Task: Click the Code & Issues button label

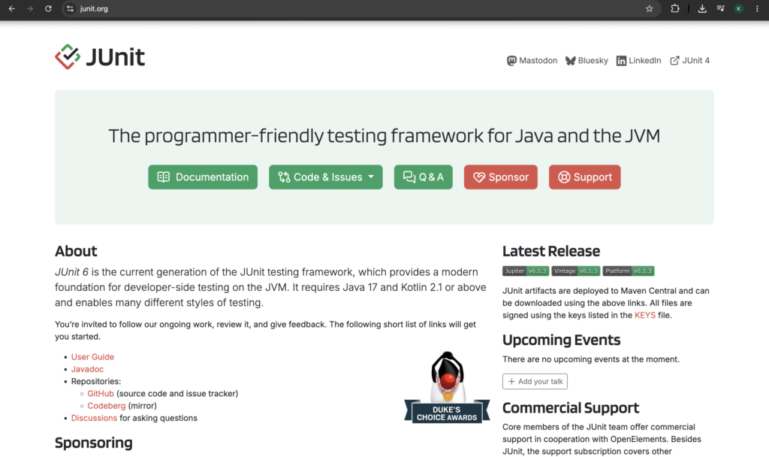Action: click(x=327, y=177)
